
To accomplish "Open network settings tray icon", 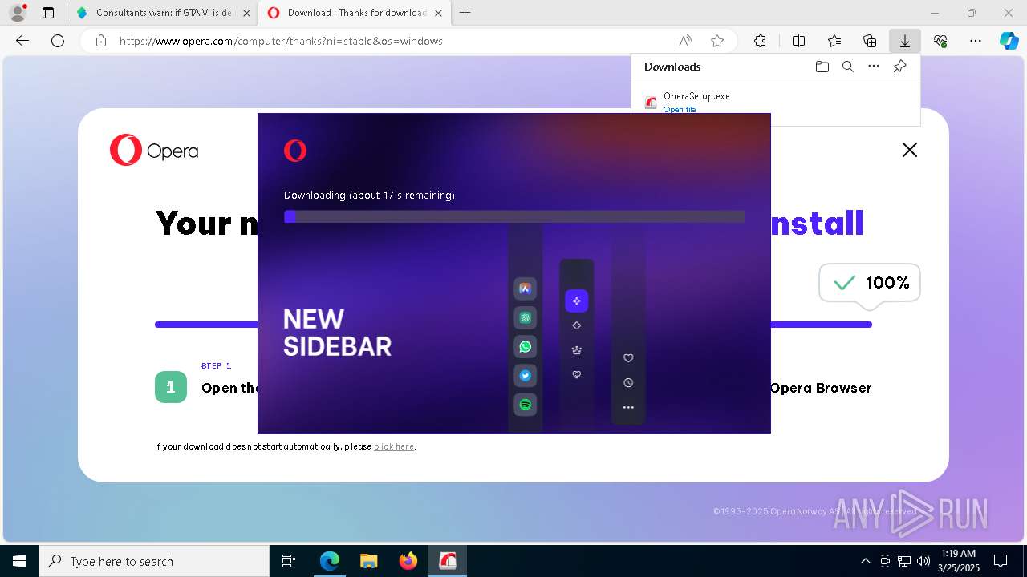I will 904,561.
